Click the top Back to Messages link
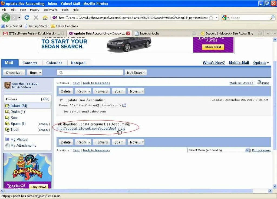This screenshot has width=277, height=199. pos(97,83)
